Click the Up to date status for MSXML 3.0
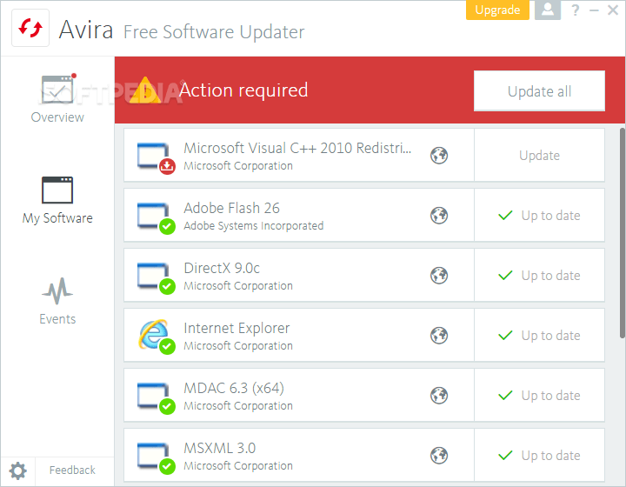626x487 pixels. coord(539,456)
